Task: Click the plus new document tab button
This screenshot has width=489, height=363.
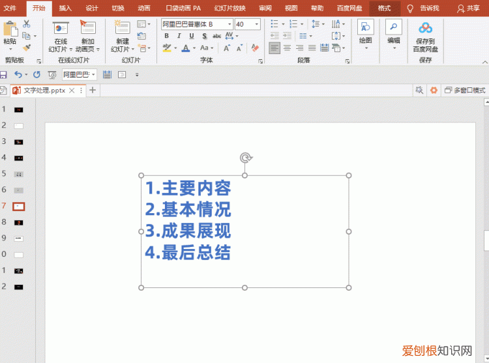Action: click(x=93, y=91)
